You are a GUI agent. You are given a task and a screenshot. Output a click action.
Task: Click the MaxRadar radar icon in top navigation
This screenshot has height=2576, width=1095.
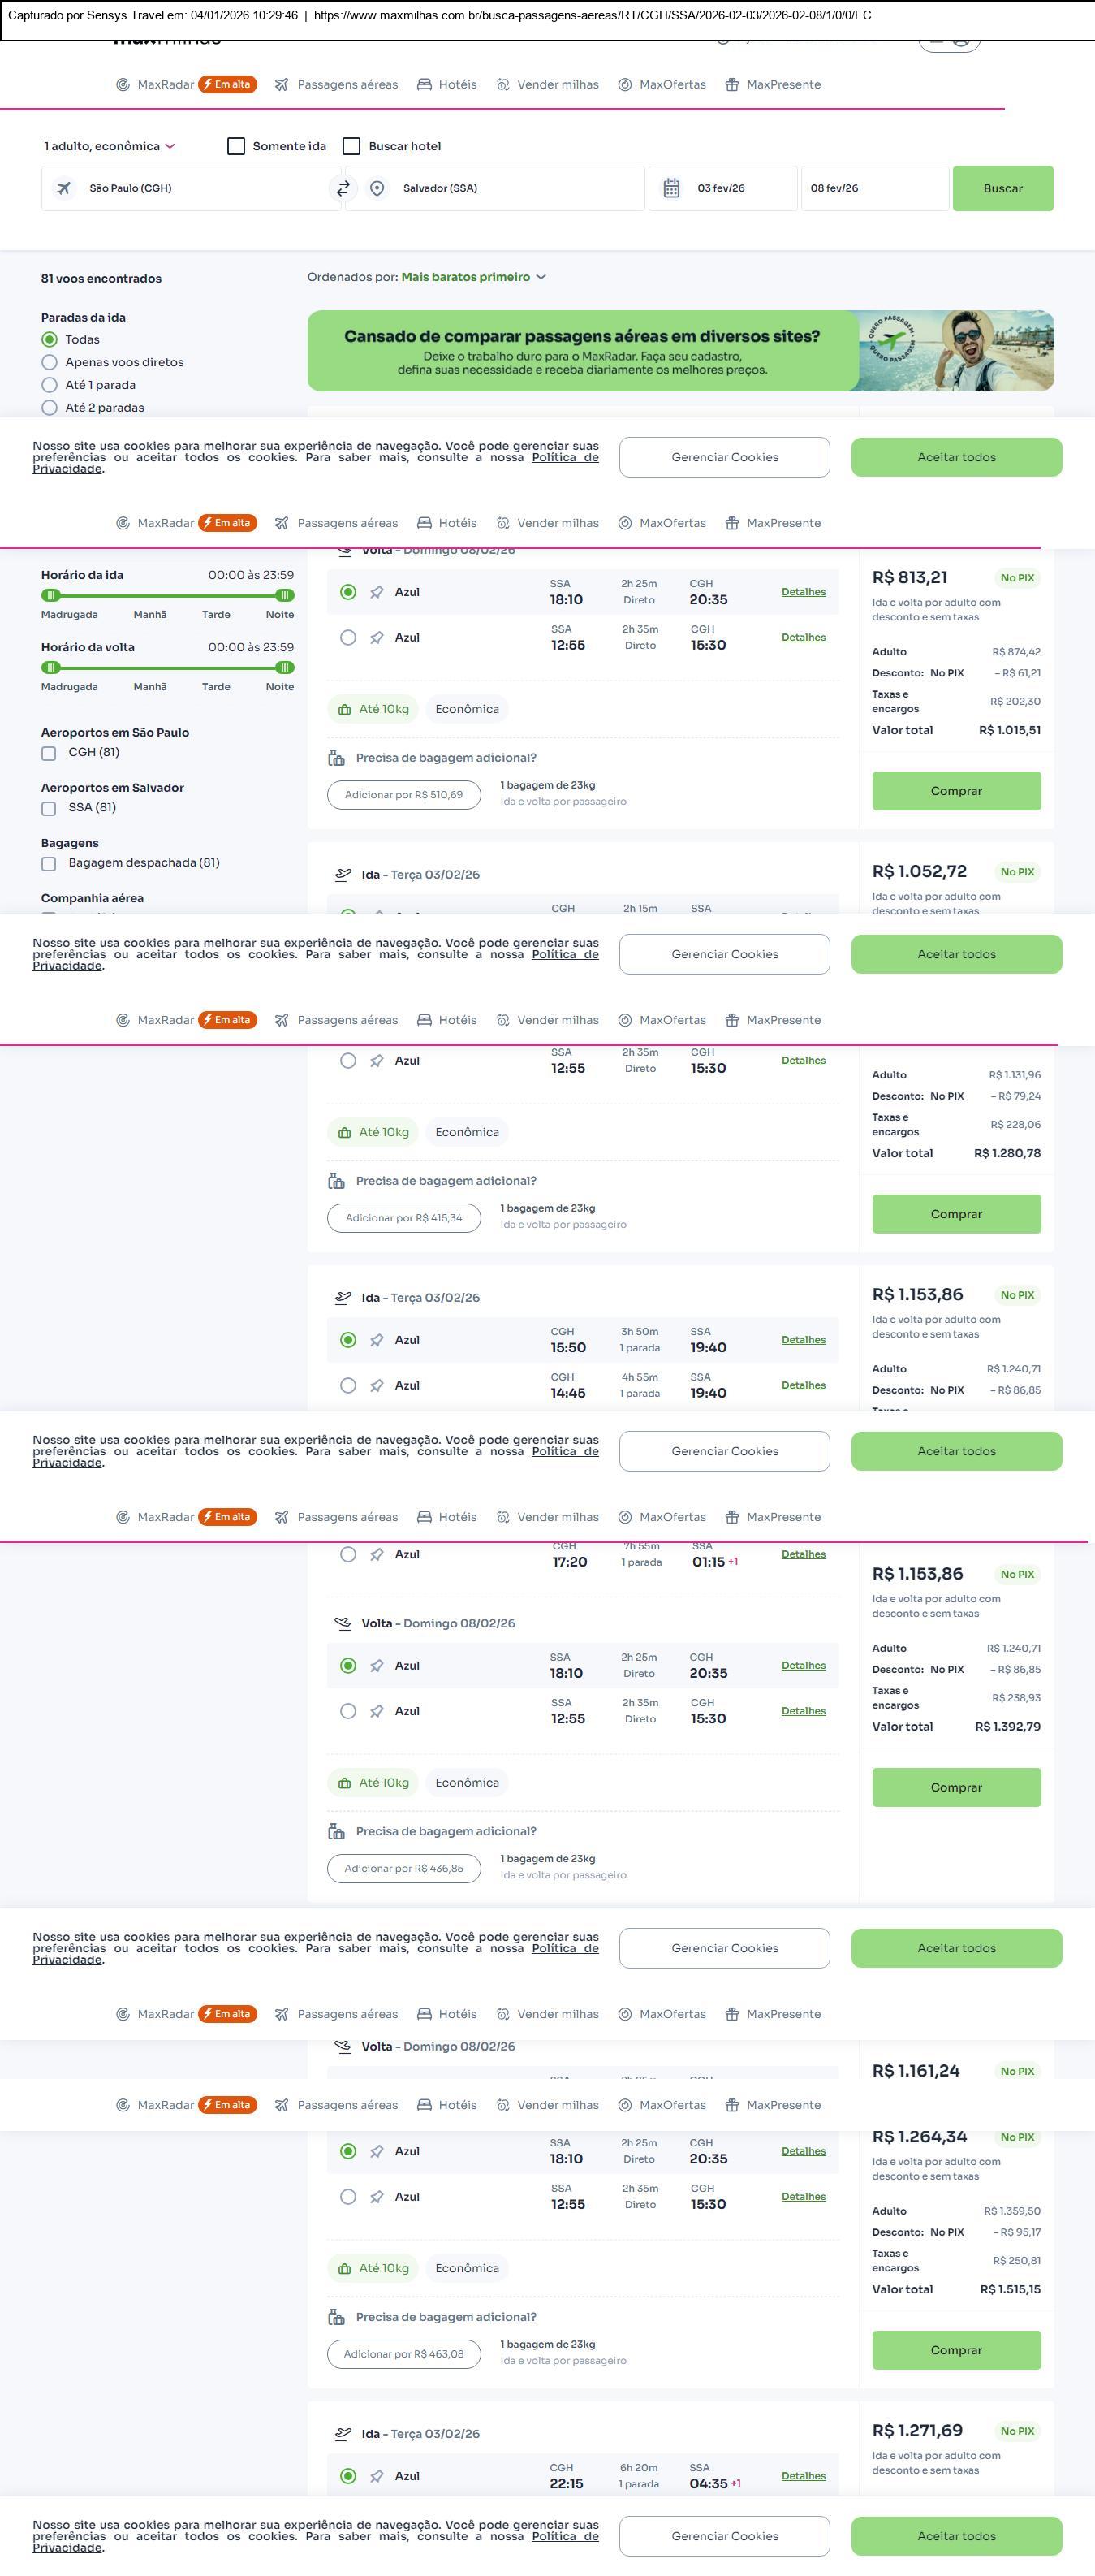pyautogui.click(x=123, y=85)
